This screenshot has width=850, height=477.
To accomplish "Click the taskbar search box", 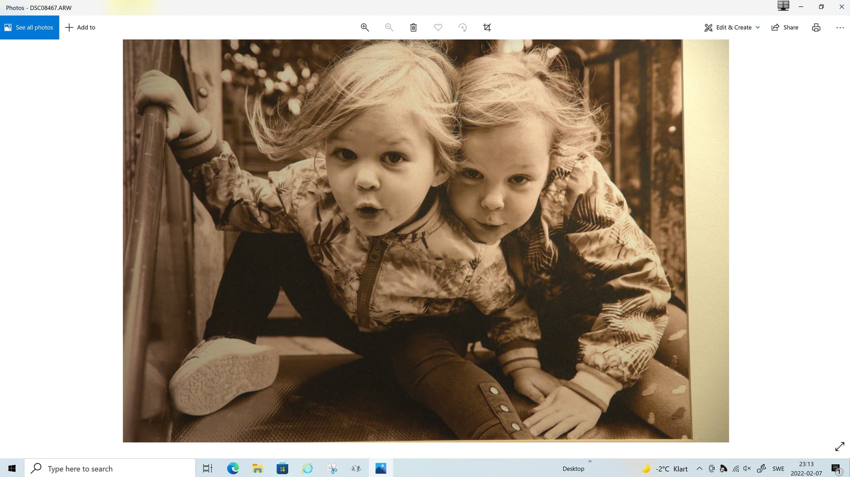I will point(111,469).
